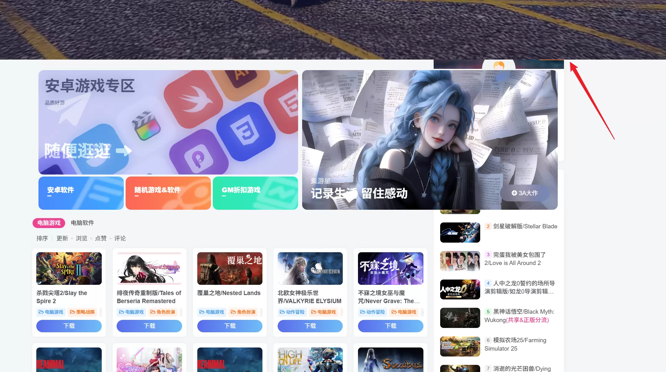Screen dimensions: 666x372
Task: Open 模拟农场25/Farming Simulator 25 title
Action: click(516, 344)
